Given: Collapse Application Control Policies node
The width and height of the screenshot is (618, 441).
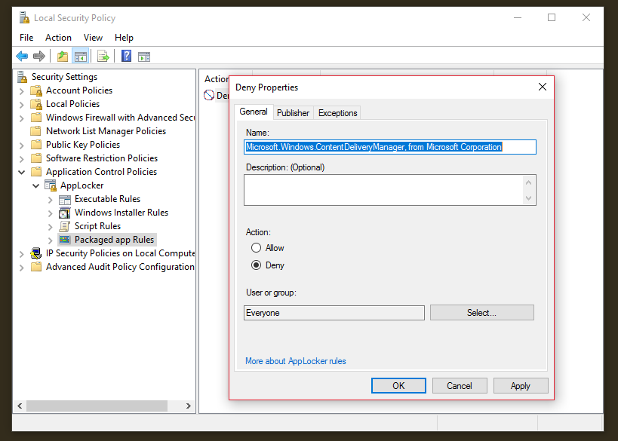Looking at the screenshot, I should [22, 172].
